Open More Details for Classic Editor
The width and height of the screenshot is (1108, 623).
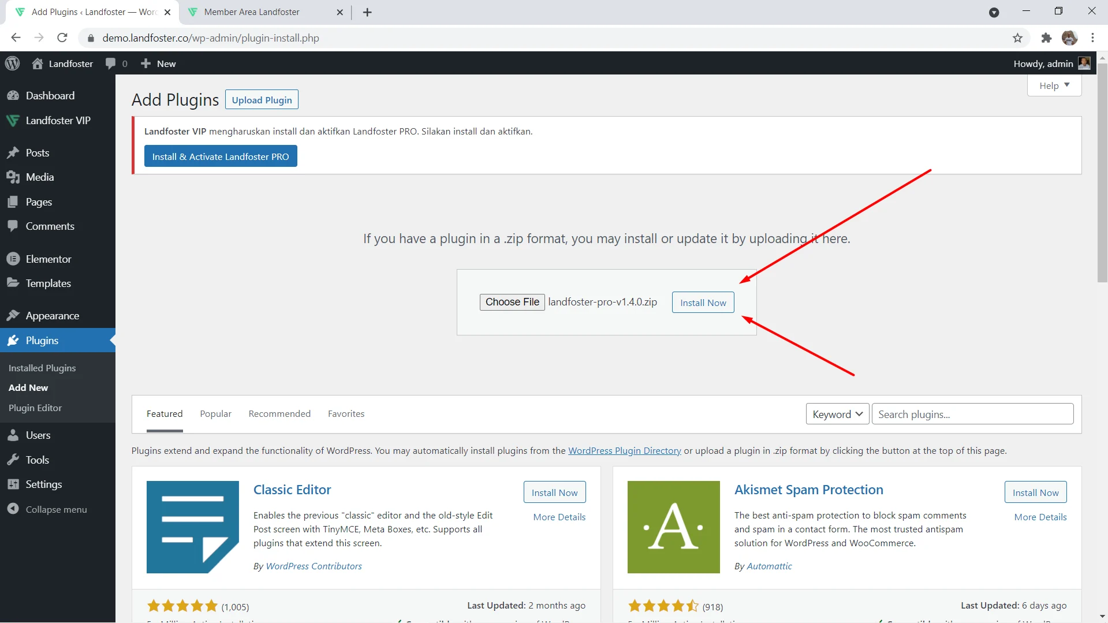point(559,517)
